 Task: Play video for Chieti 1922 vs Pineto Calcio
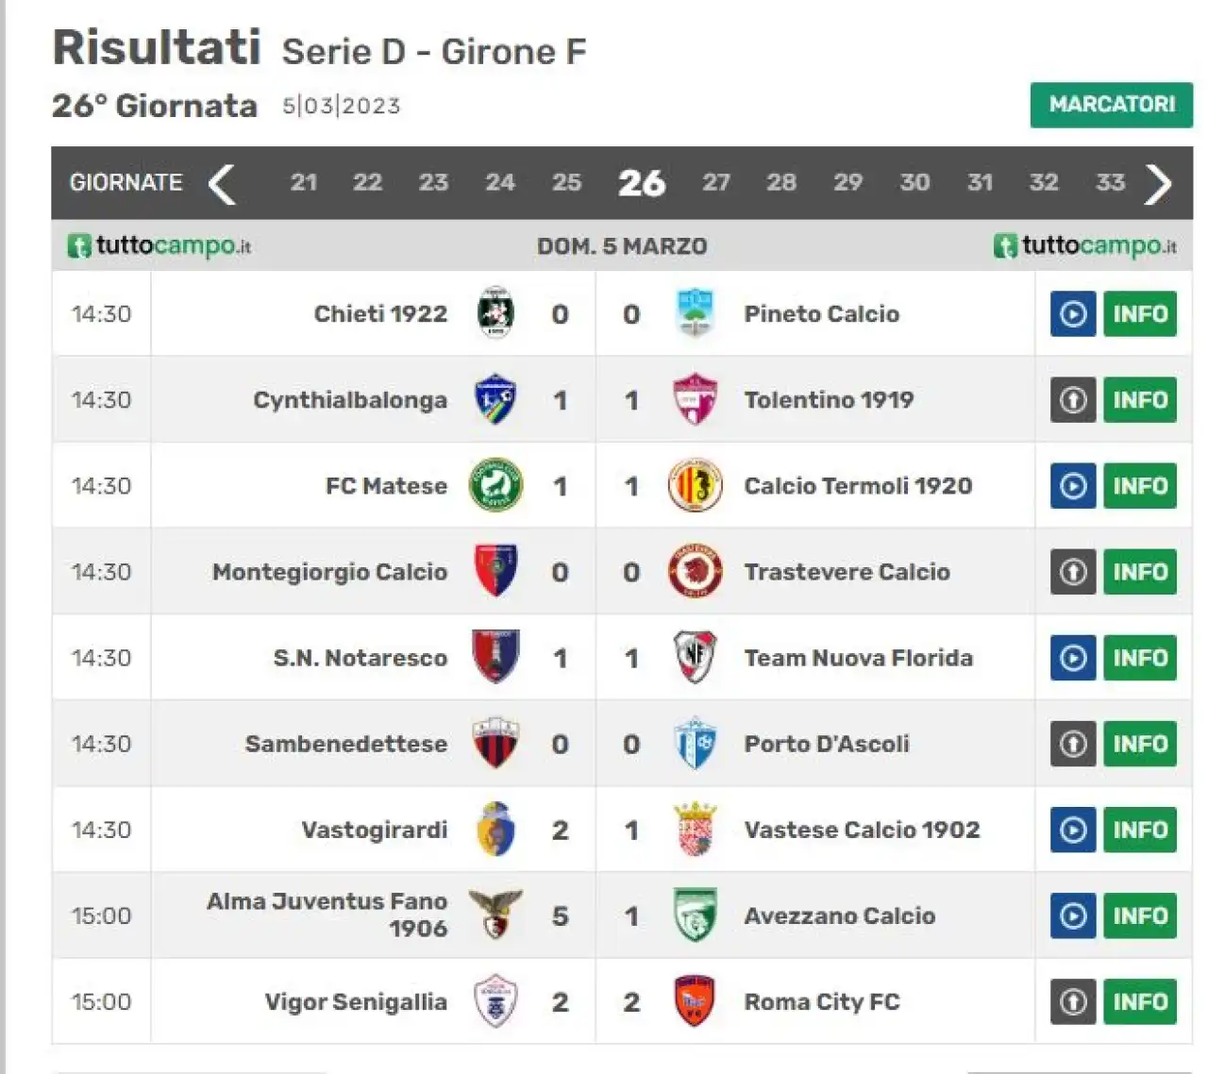(x=1073, y=314)
